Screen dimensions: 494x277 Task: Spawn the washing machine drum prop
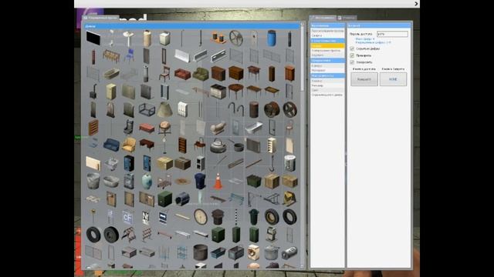pos(254,252)
